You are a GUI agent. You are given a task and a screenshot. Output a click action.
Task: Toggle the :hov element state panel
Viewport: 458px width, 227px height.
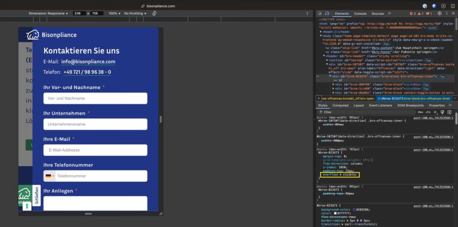coord(420,112)
